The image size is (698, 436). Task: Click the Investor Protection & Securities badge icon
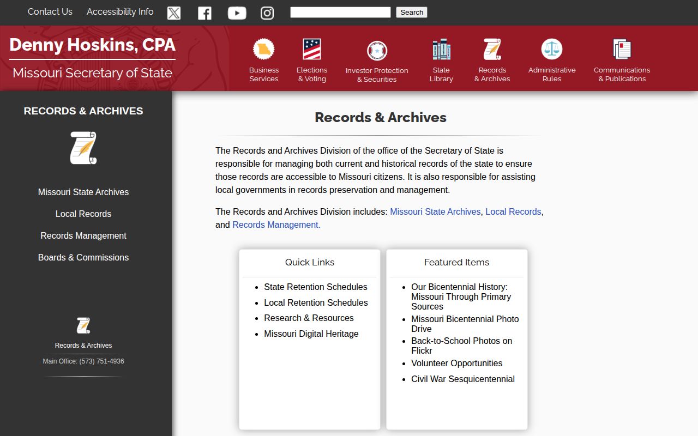click(x=377, y=51)
